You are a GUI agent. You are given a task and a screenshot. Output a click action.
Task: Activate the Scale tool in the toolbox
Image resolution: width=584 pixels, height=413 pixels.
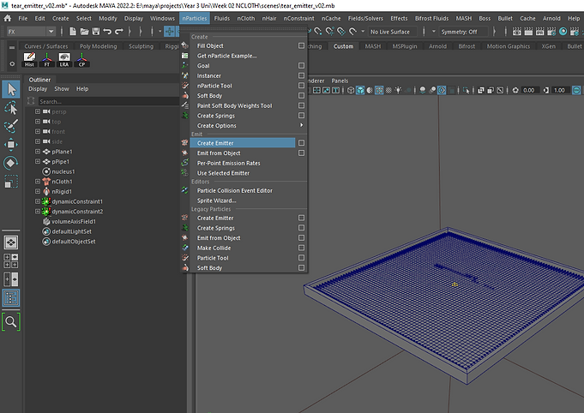[11, 181]
